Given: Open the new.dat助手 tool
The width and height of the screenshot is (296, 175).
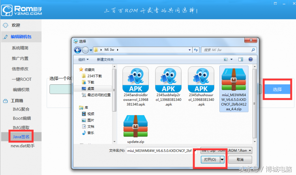Looking at the screenshot, I should pyautogui.click(x=22, y=146).
